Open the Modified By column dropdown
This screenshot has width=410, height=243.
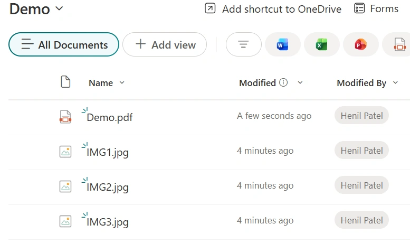pos(395,83)
